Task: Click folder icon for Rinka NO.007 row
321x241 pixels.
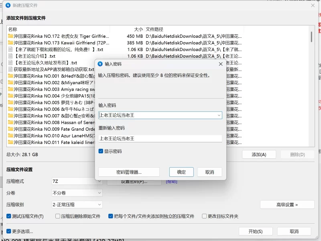Action: 10,116
